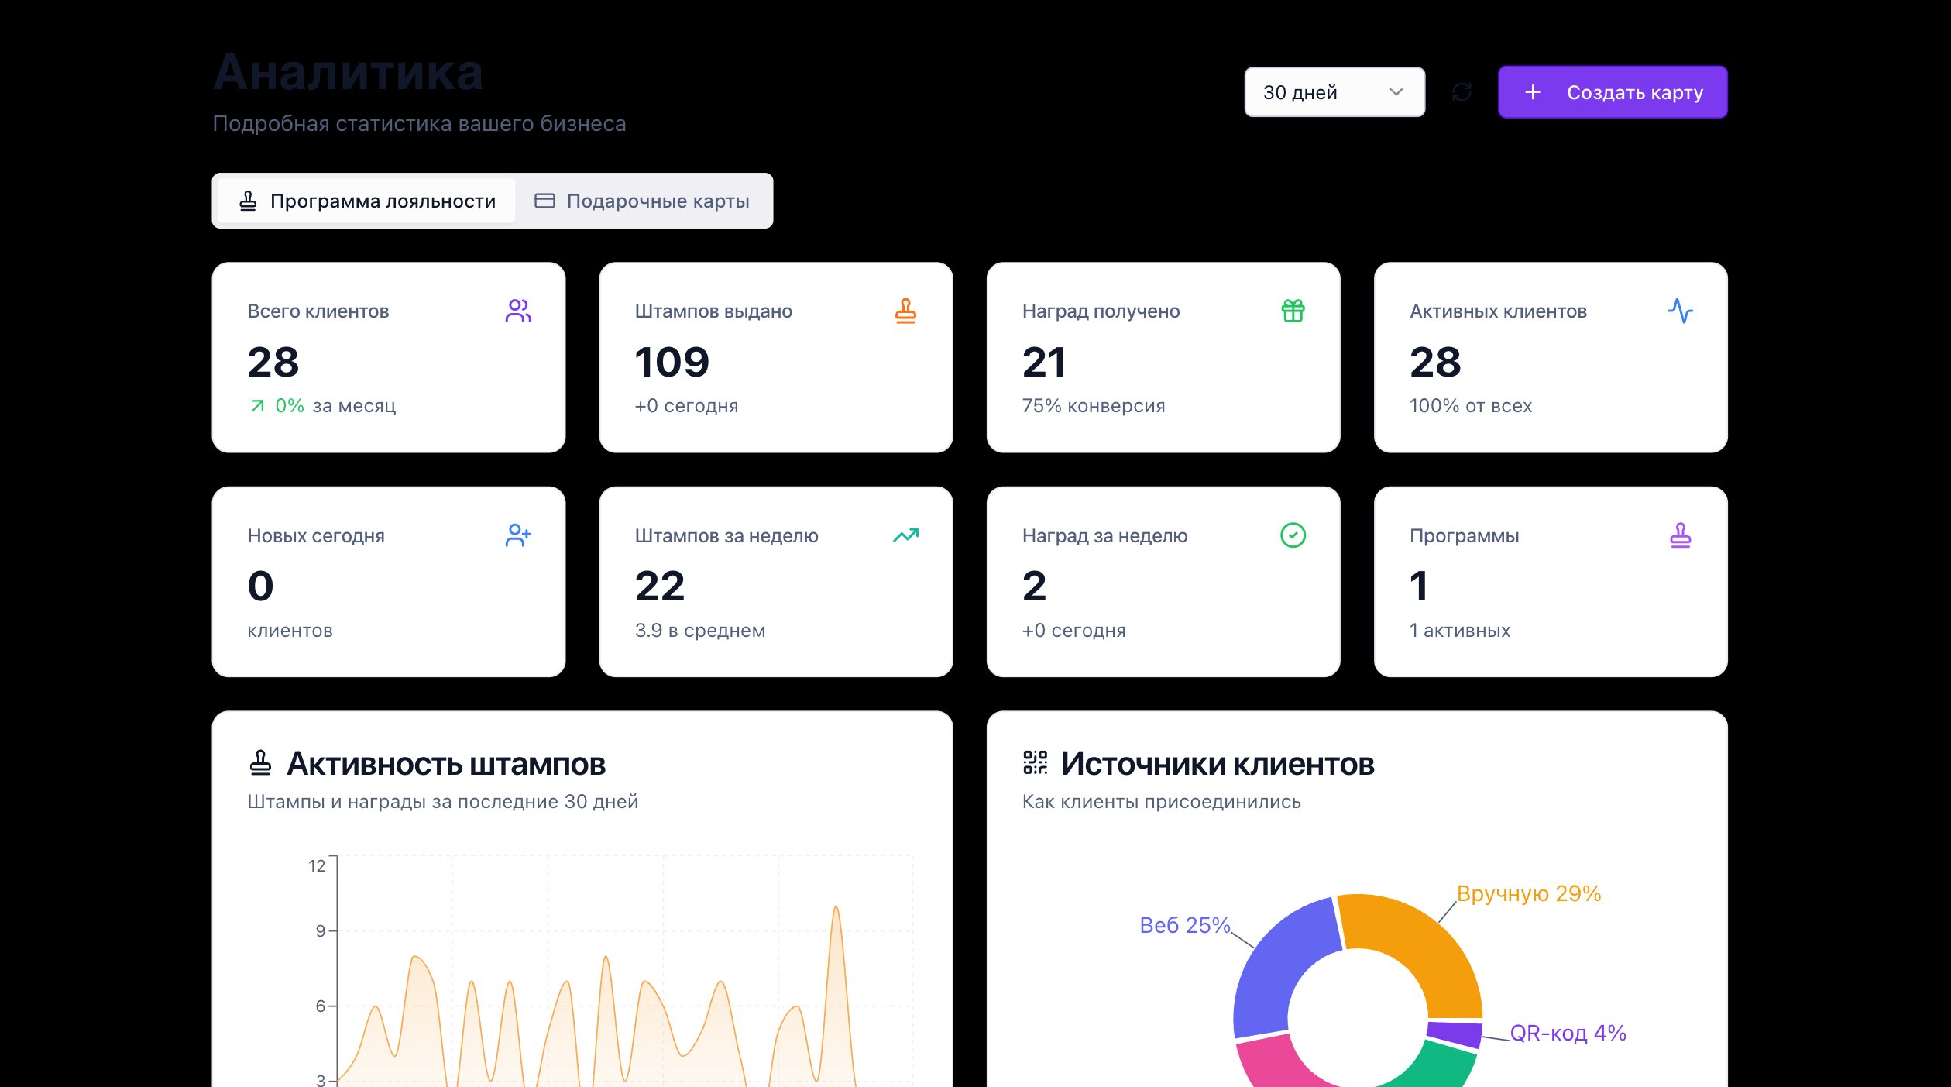Click the check-circle icon in Наград за неделю

click(1293, 535)
